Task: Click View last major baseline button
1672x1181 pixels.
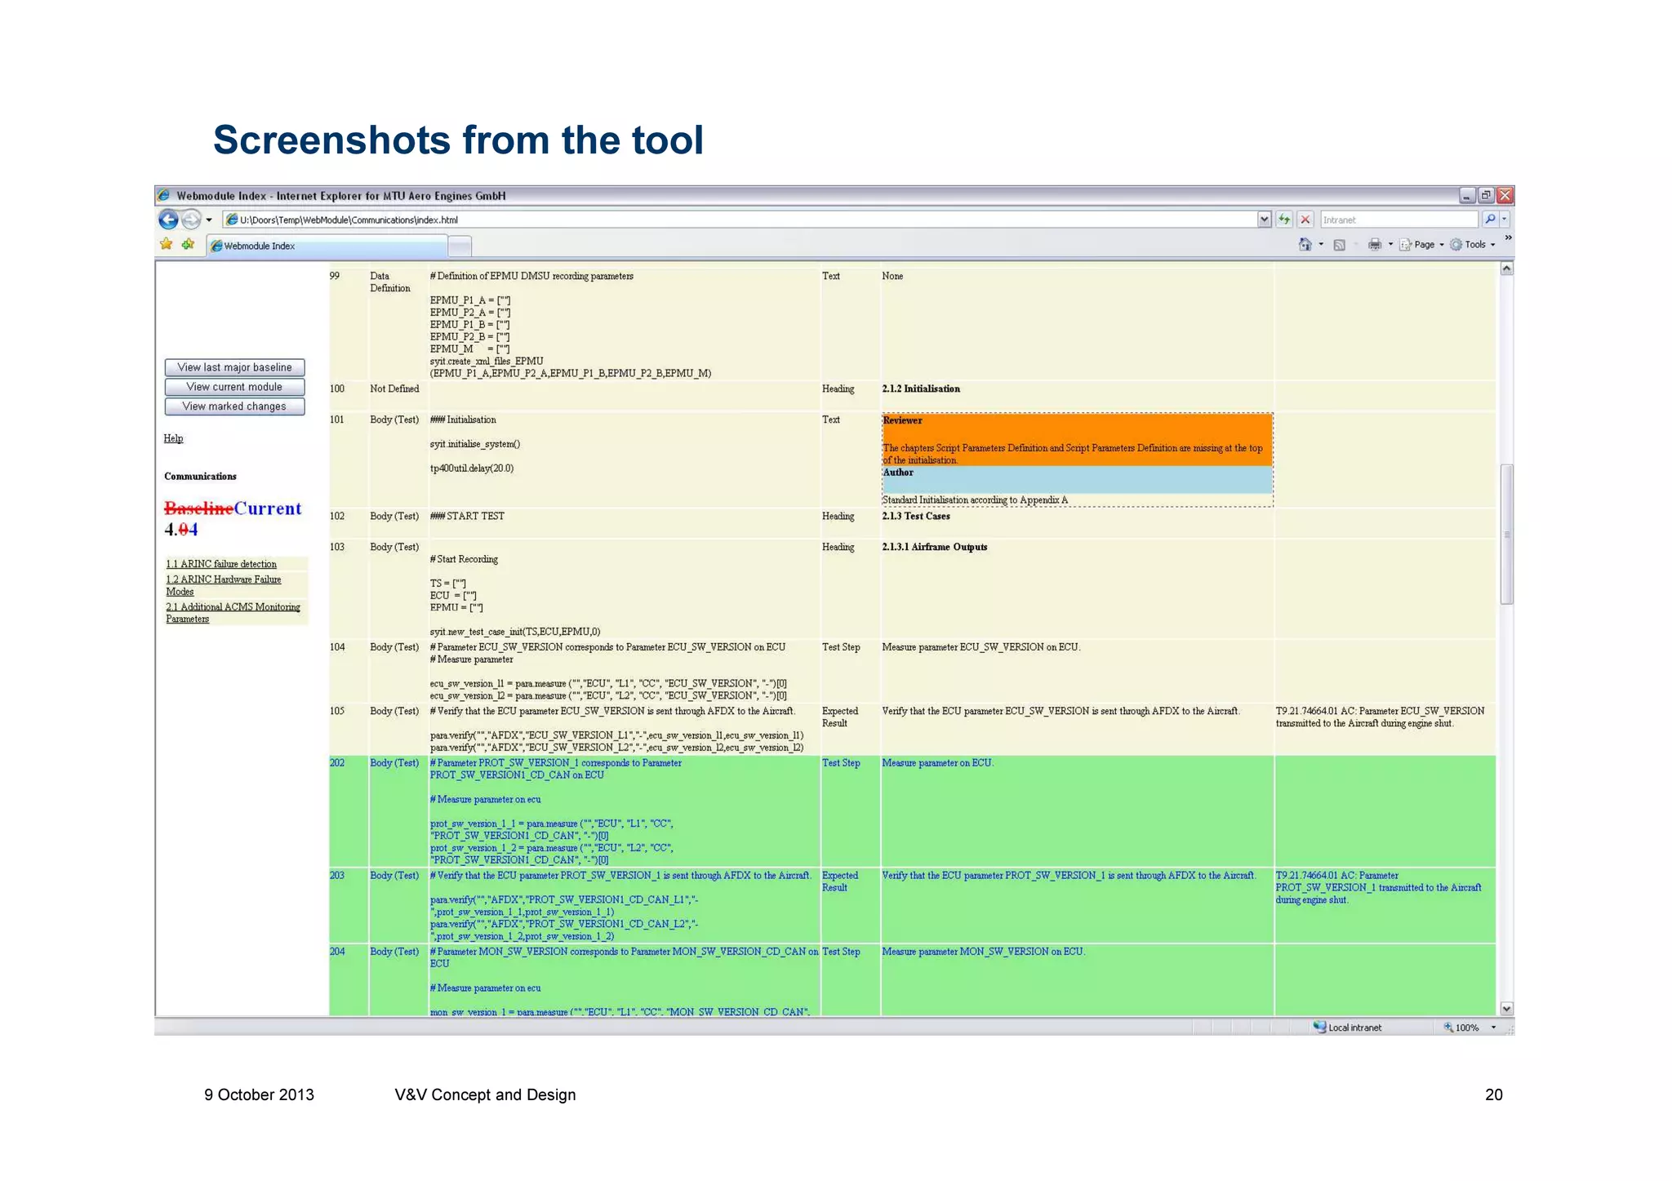Action: [x=234, y=367]
